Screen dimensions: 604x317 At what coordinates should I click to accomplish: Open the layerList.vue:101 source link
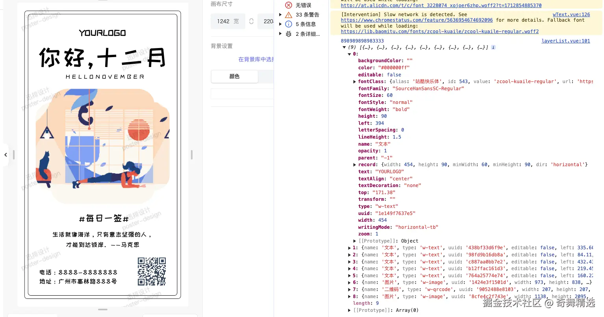point(566,41)
